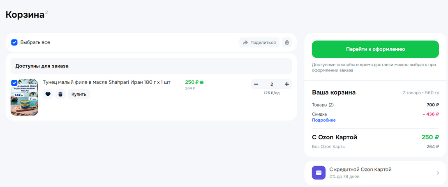Click the Купить button for tuna
Image resolution: width=448 pixels, height=187 pixels.
tap(79, 94)
